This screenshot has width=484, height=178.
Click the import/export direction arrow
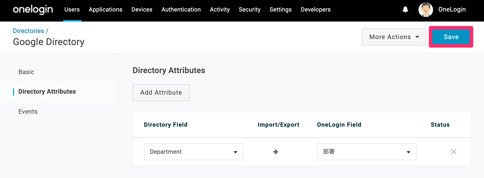[x=275, y=152]
